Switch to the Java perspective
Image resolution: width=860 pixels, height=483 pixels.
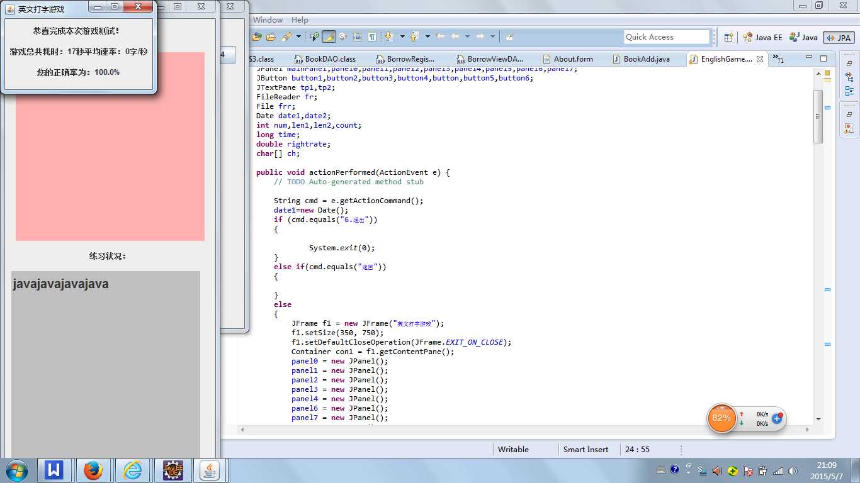803,37
